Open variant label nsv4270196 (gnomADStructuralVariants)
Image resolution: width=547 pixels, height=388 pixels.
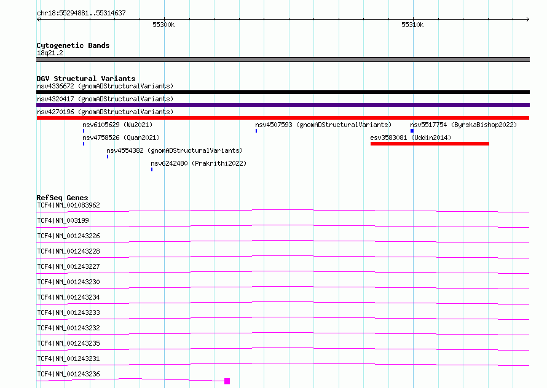[105, 112]
